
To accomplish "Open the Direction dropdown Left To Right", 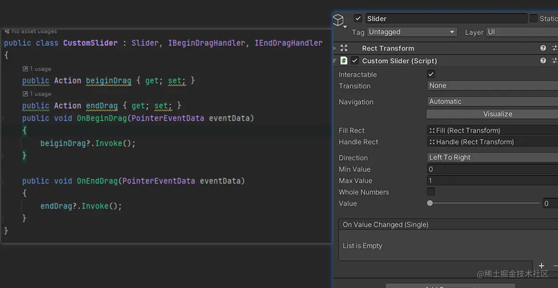I will pyautogui.click(x=492, y=157).
